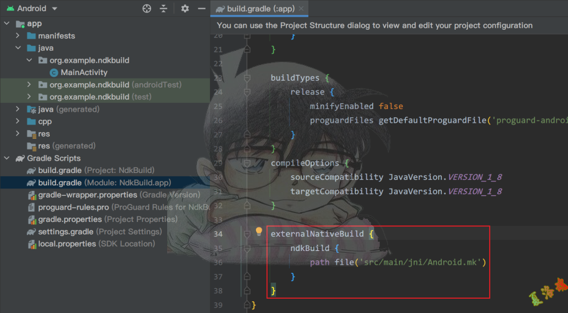Open settings.gradle (Project Settings)
This screenshot has height=313, width=568.
100,232
